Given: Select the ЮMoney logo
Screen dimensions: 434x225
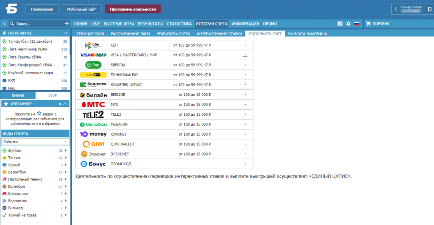Looking at the screenshot, I should coord(93,134).
